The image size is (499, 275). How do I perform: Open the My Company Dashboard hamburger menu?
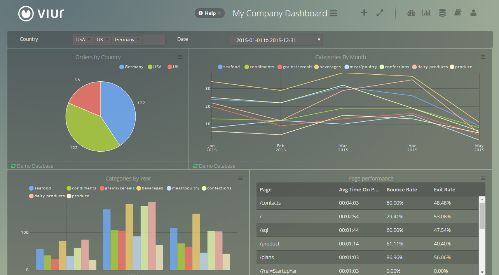pos(333,13)
